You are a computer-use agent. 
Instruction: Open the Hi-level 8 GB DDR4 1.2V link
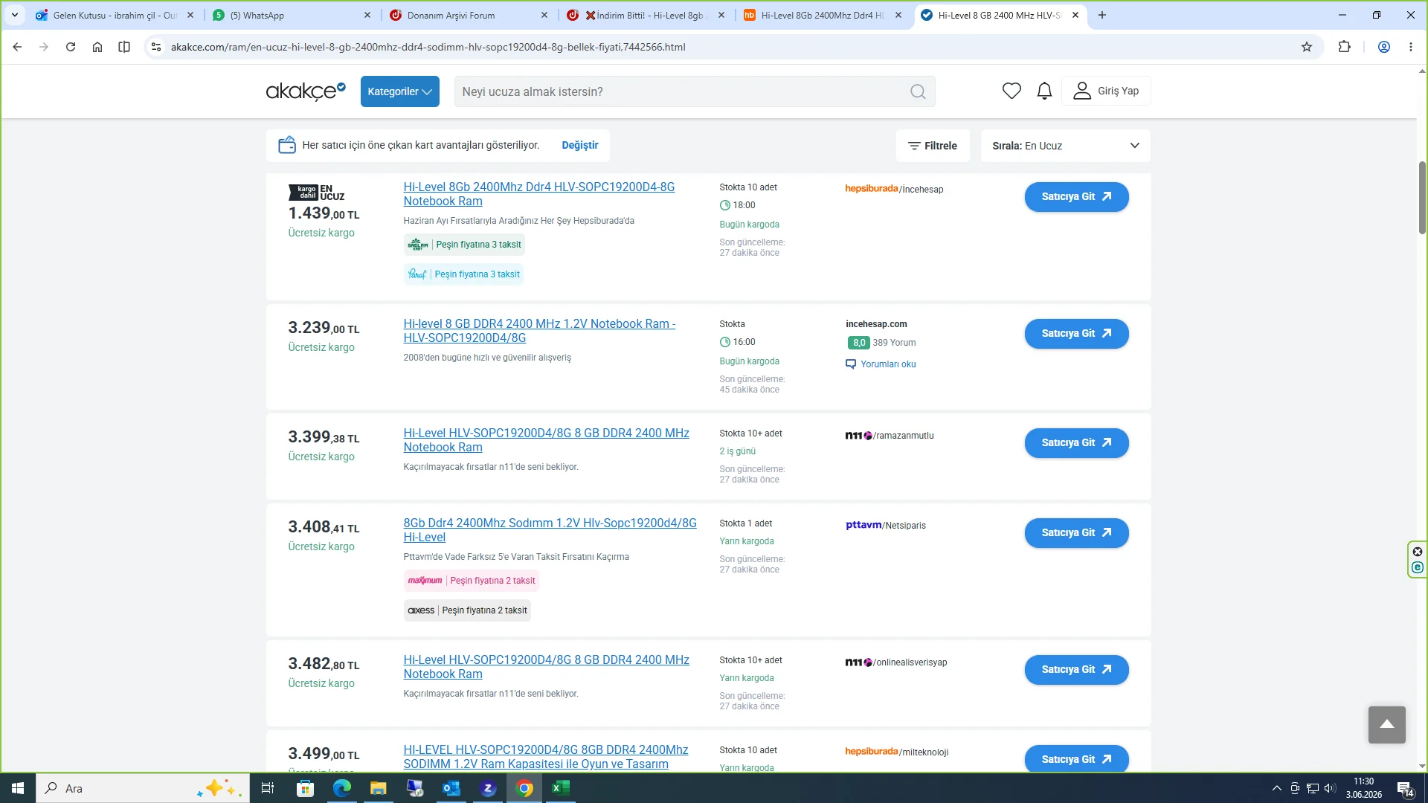click(x=539, y=331)
